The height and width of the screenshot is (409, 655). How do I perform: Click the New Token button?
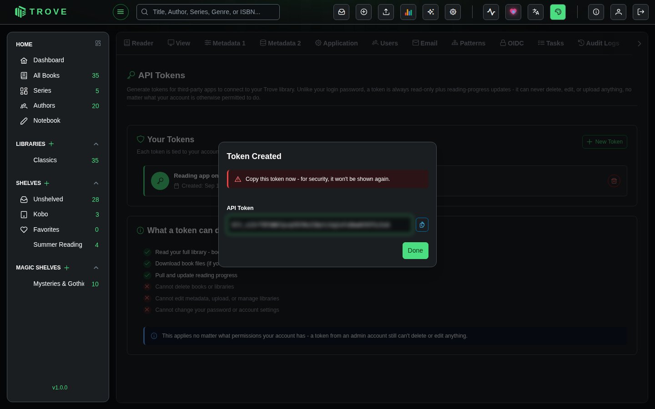(x=605, y=142)
